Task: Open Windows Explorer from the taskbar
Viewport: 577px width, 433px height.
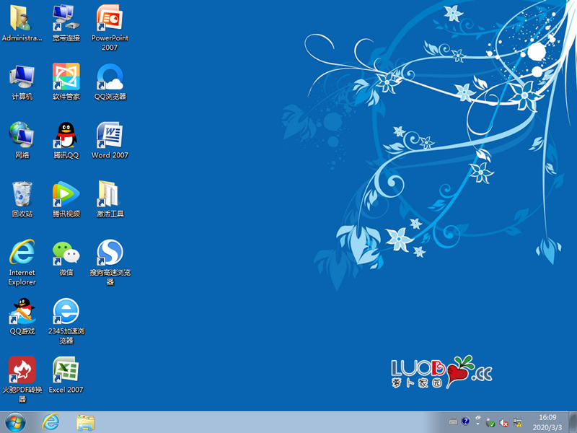Action: (86, 421)
